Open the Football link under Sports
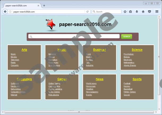Image resolution: width=162 pixels, height=115 pixels. [x=127, y=83]
